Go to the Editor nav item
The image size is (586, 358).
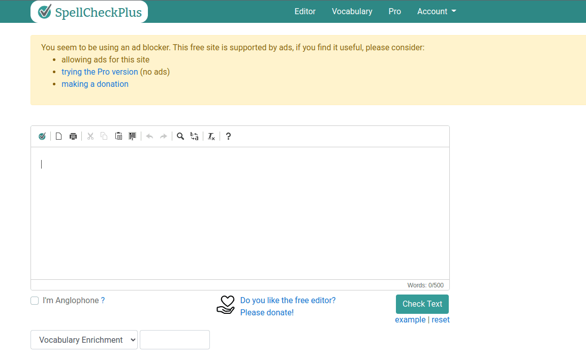click(305, 12)
